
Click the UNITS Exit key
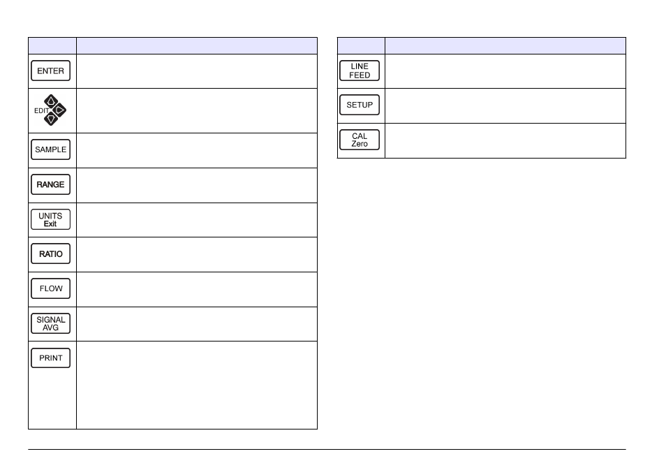pyautogui.click(x=50, y=219)
